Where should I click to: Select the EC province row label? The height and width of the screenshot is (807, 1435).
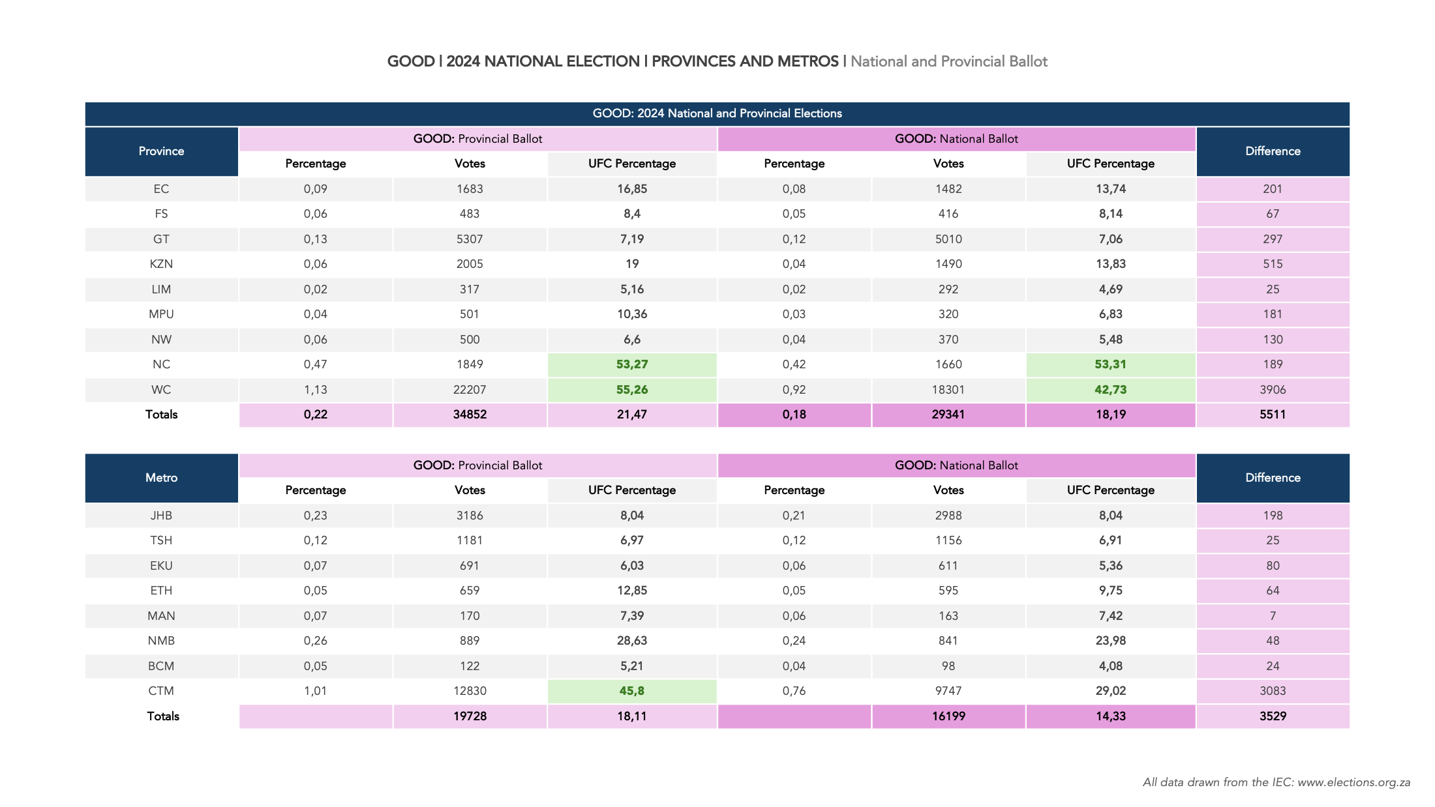pyautogui.click(x=161, y=189)
